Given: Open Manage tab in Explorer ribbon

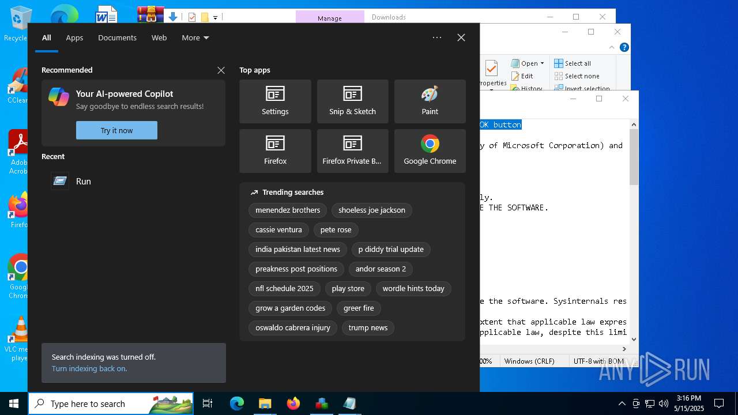Looking at the screenshot, I should [x=330, y=18].
